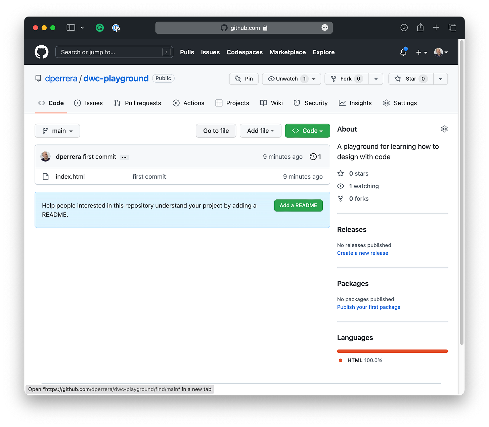Click Go to file button
This screenshot has width=489, height=427.
point(216,131)
